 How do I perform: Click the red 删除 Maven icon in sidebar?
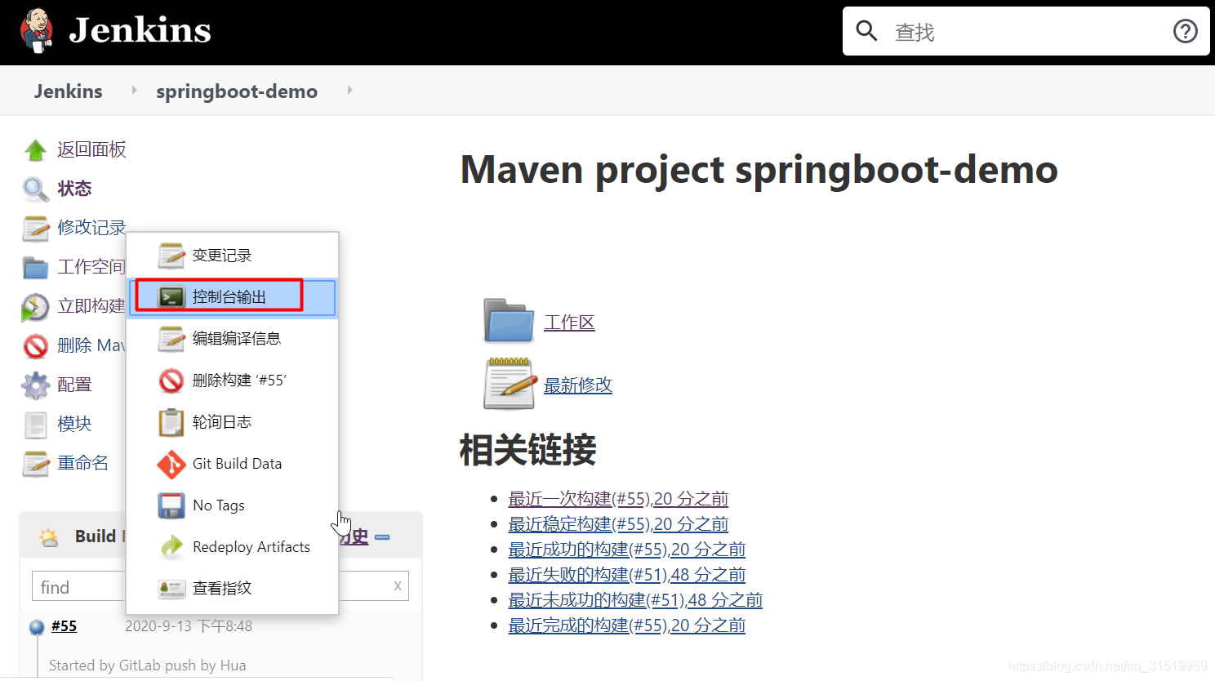pos(35,345)
